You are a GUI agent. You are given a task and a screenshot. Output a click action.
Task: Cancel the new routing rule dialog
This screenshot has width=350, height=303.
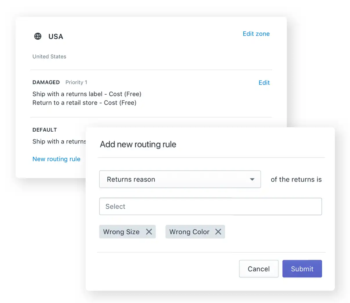point(258,269)
